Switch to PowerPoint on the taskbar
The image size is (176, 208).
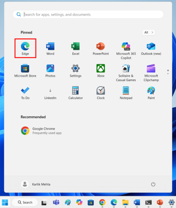click(x=160, y=203)
